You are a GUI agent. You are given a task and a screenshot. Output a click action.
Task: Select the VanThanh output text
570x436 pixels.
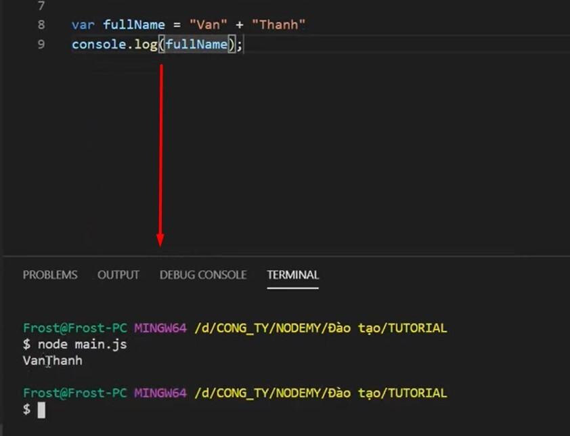(x=51, y=361)
